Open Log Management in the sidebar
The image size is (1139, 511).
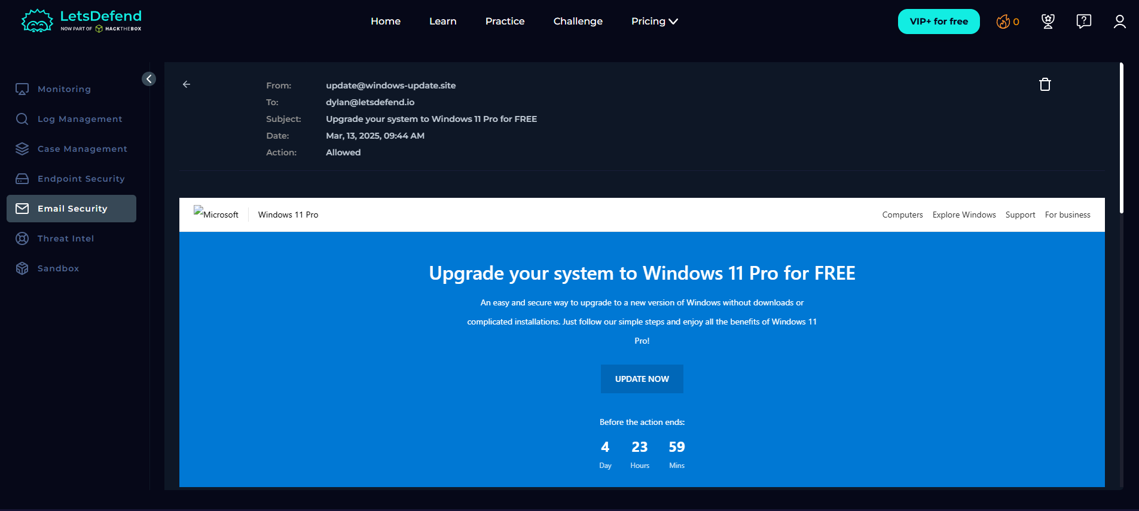click(x=80, y=119)
